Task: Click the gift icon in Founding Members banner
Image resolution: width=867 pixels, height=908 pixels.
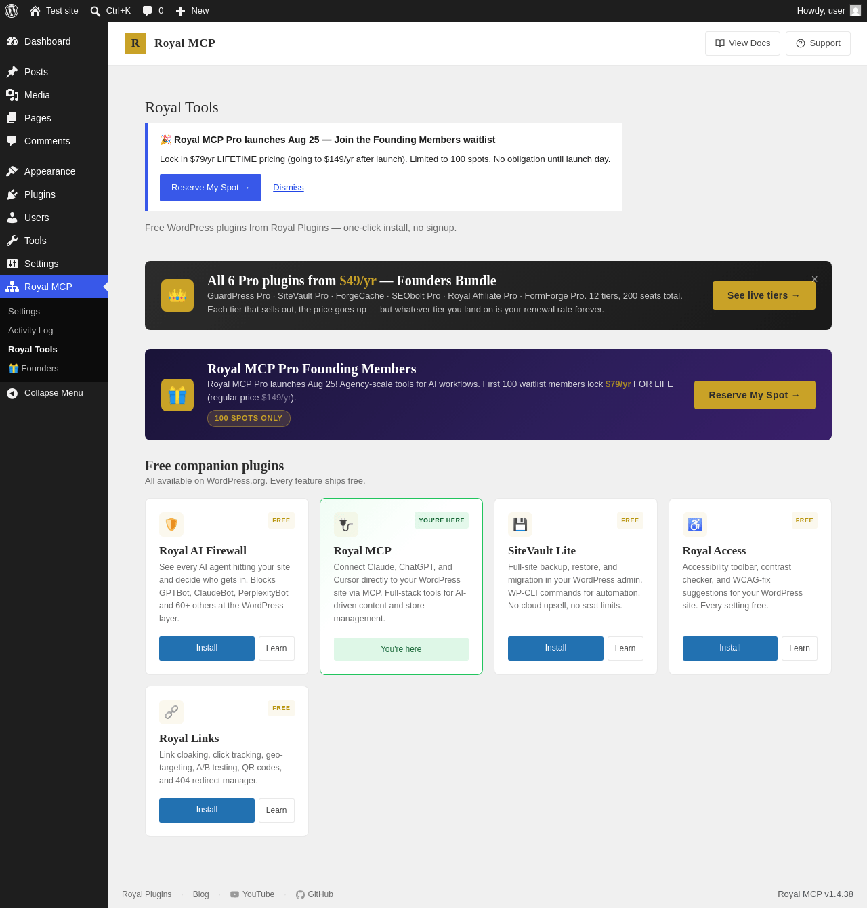Action: (177, 395)
